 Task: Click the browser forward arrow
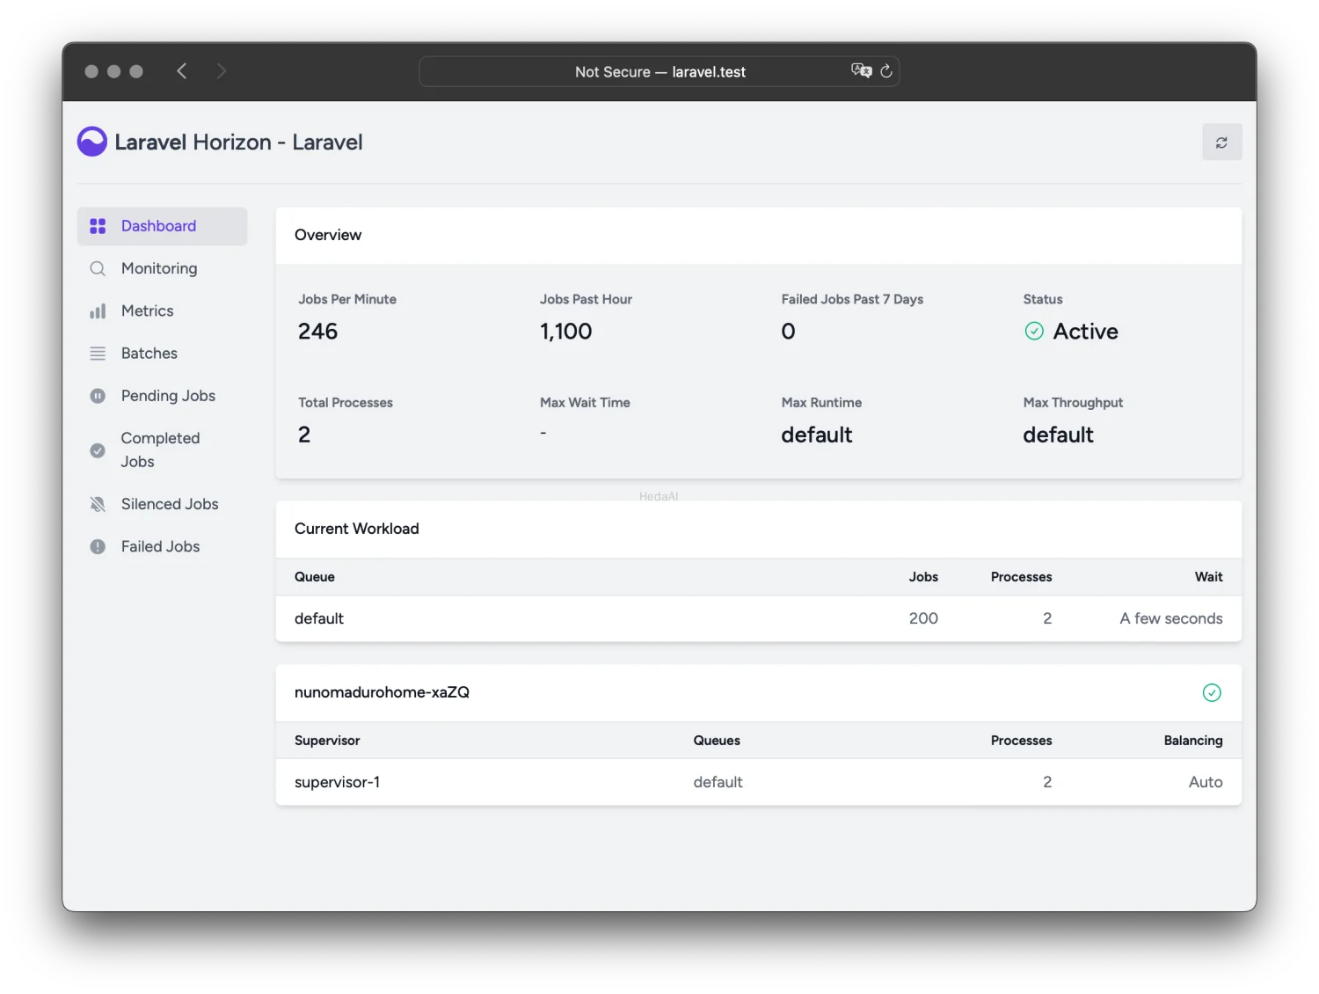point(222,71)
